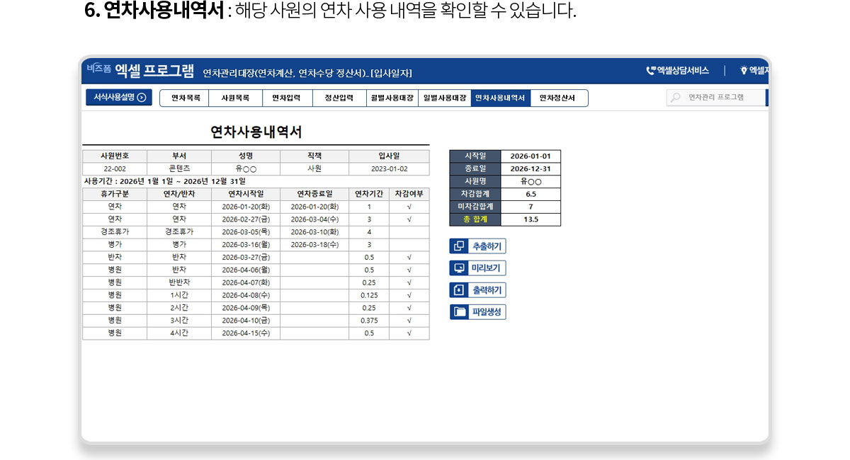Open the 사원목록 tab
The image size is (850, 460).
(x=236, y=98)
